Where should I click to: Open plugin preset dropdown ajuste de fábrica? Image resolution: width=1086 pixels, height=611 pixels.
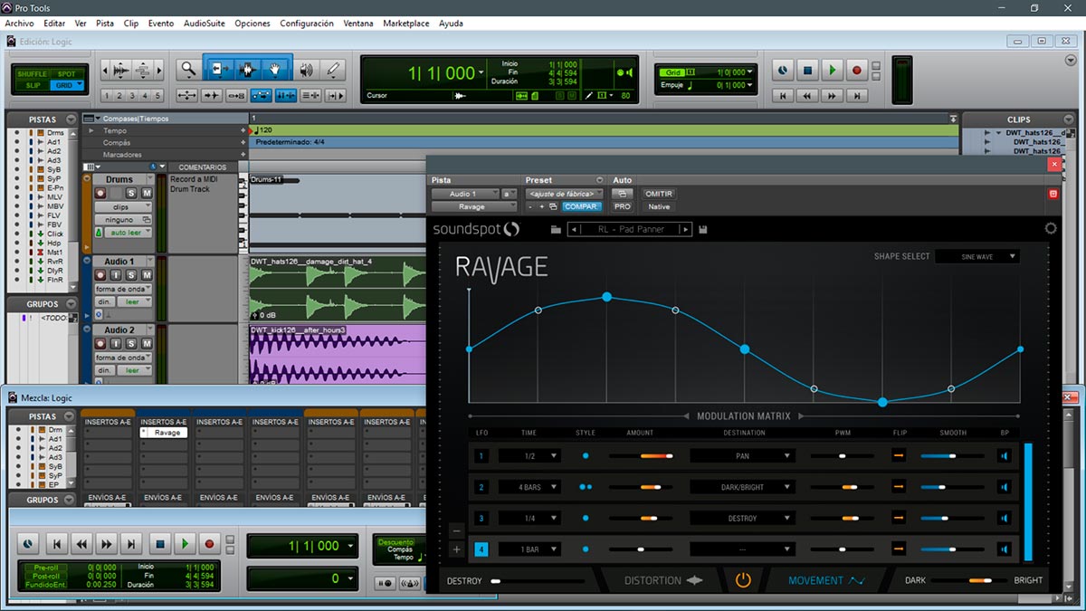tap(564, 194)
